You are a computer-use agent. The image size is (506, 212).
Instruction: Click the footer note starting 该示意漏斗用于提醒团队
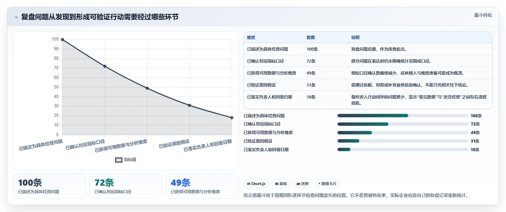click(356, 196)
